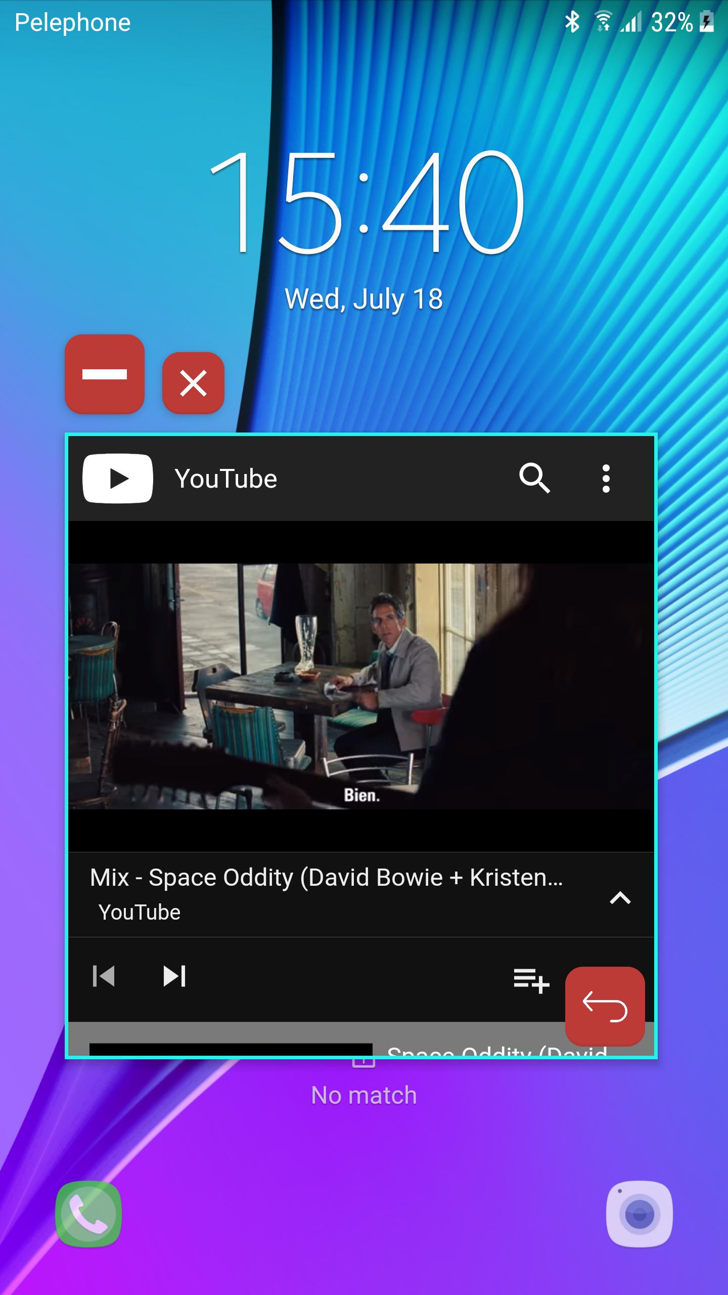Open the Phone shortcut on lock screen
The width and height of the screenshot is (728, 1295).
pyautogui.click(x=88, y=1214)
